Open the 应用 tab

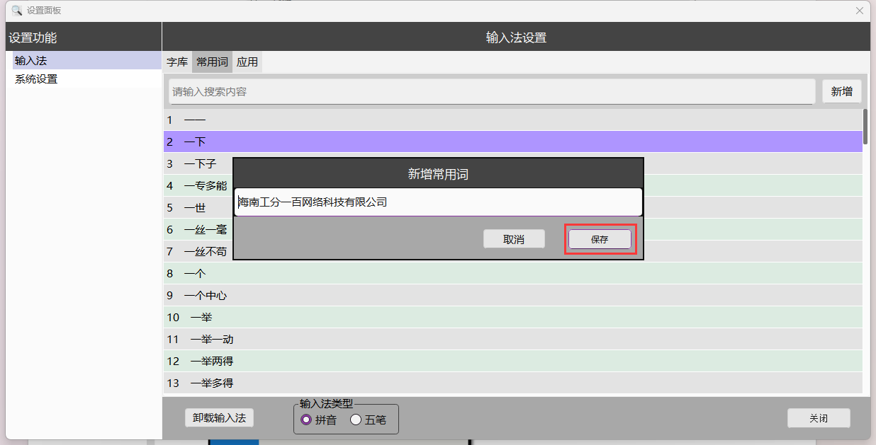click(x=247, y=62)
